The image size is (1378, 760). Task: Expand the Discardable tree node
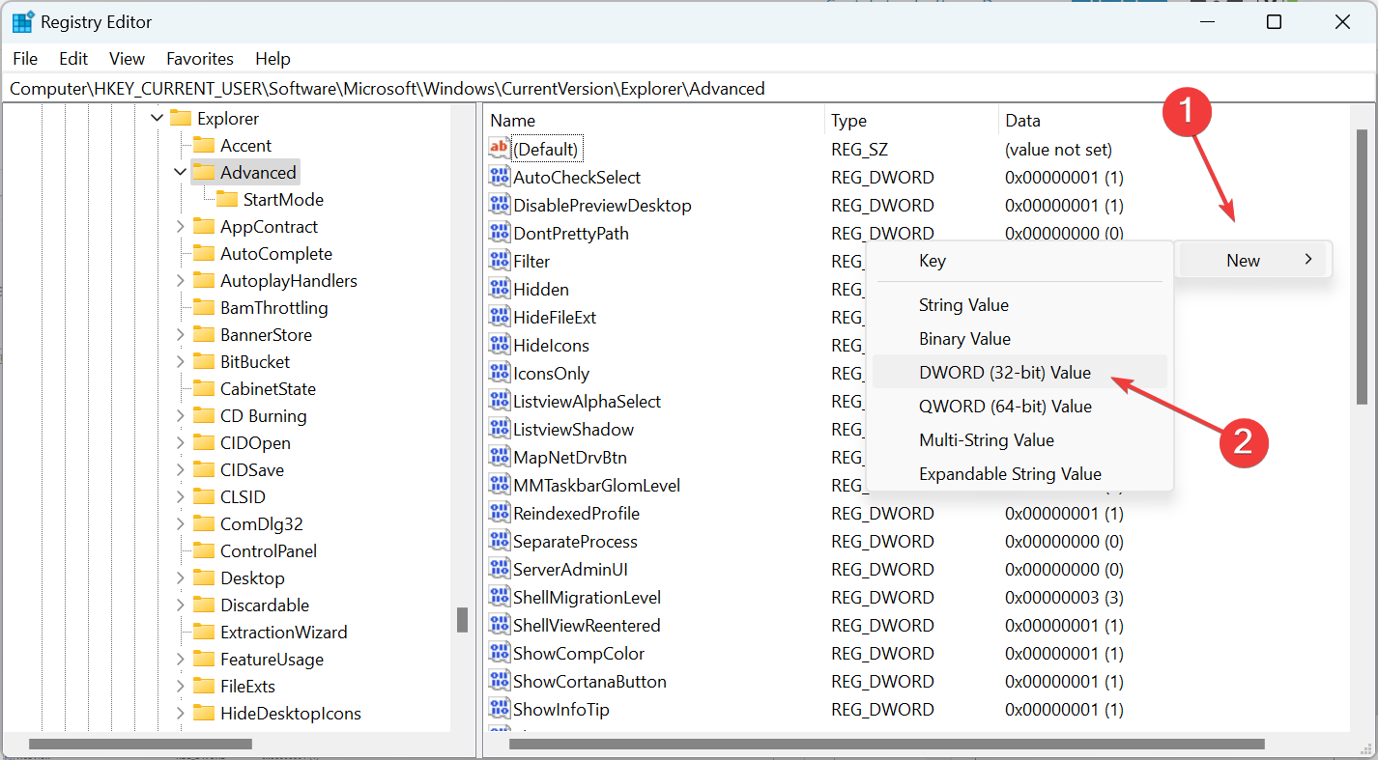[180, 605]
